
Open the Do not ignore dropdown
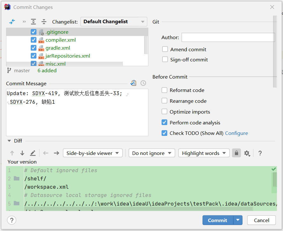152,153
